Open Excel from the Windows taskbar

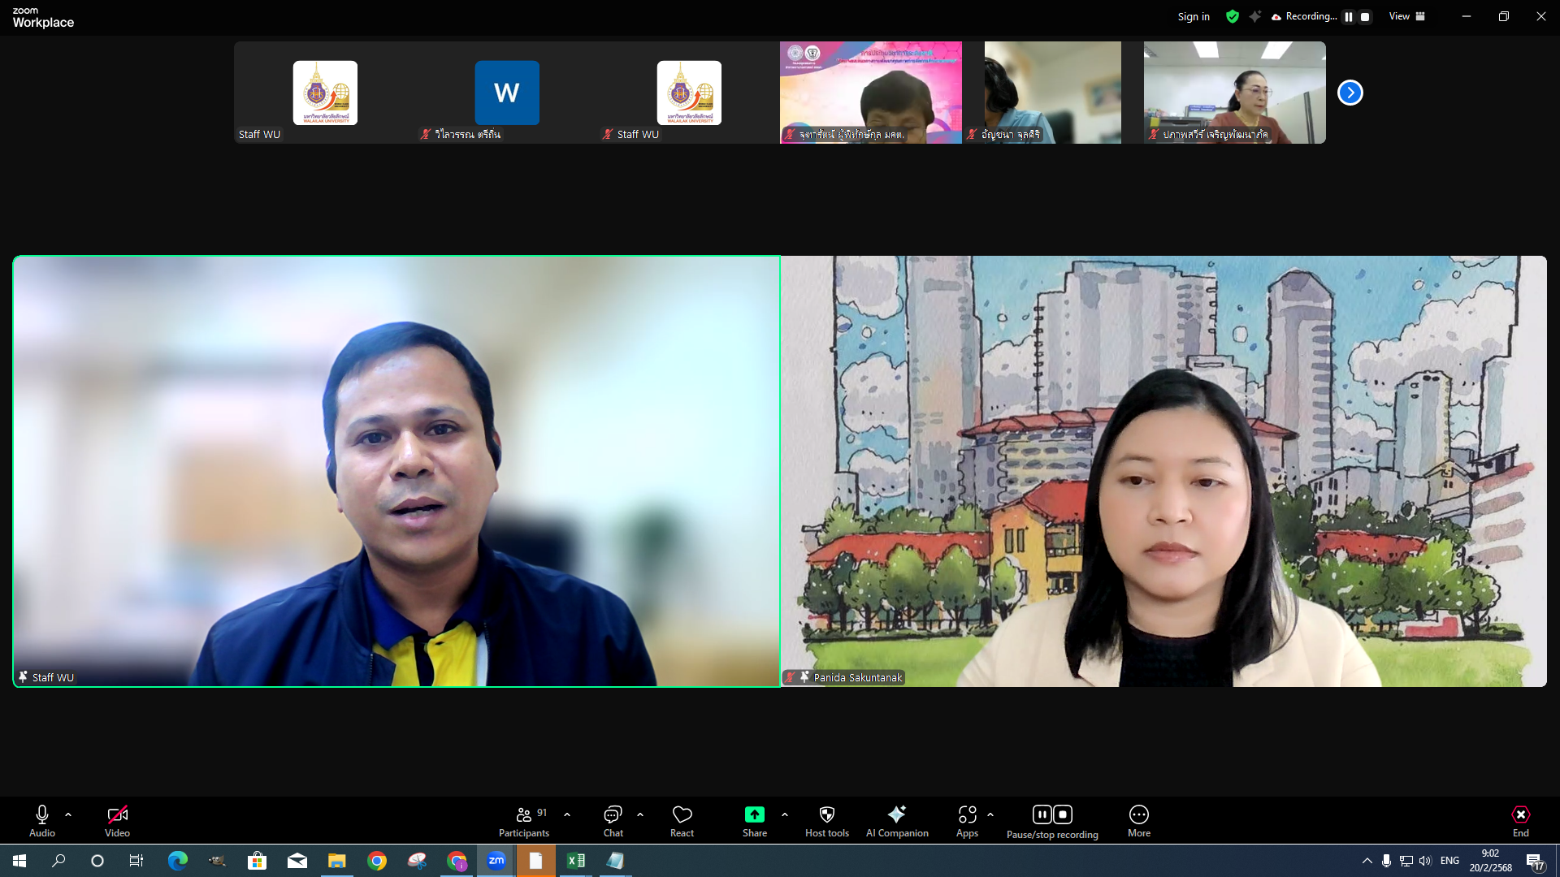pyautogui.click(x=575, y=861)
